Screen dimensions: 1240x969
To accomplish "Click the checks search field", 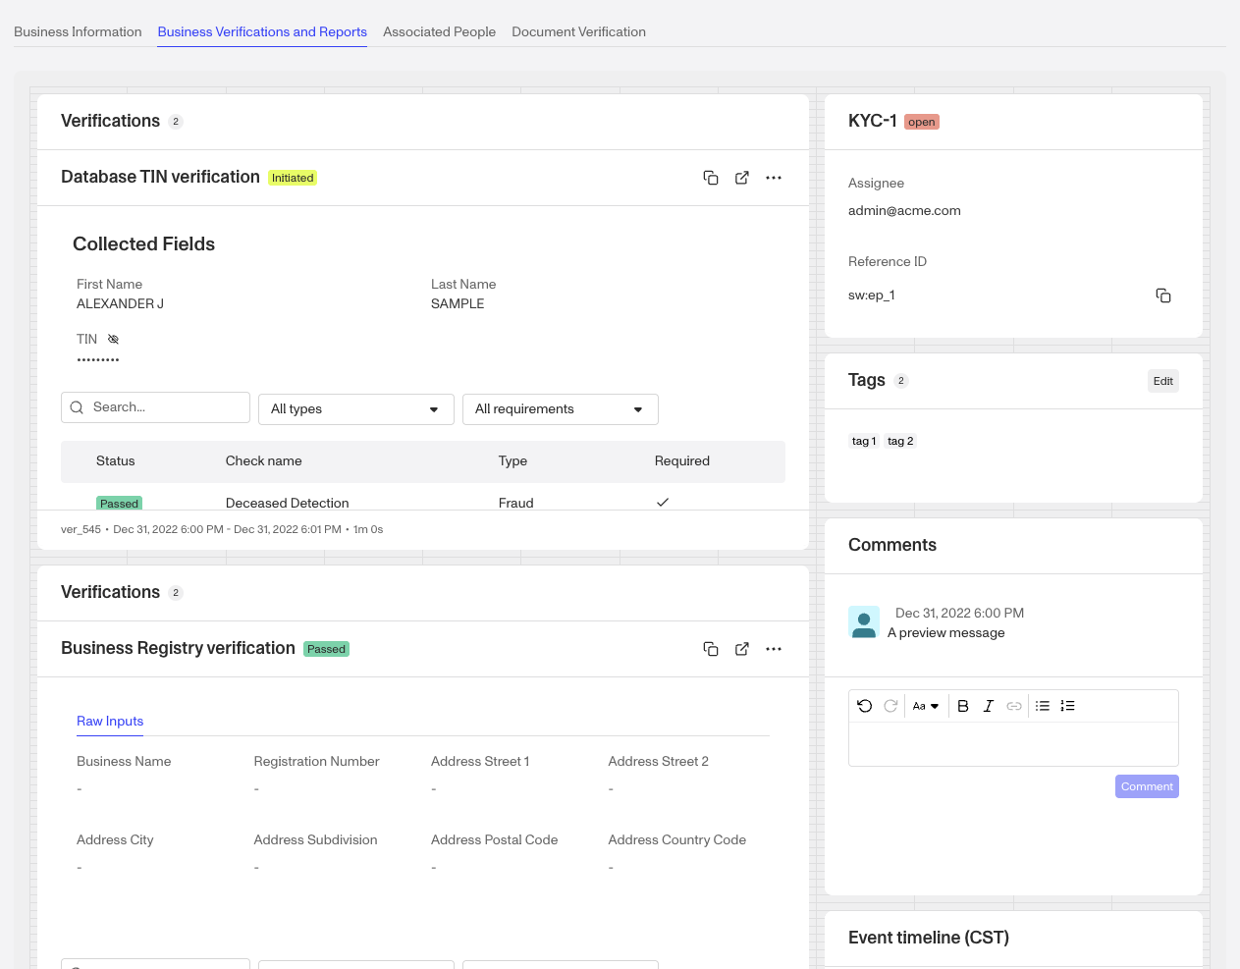I will point(155,408).
